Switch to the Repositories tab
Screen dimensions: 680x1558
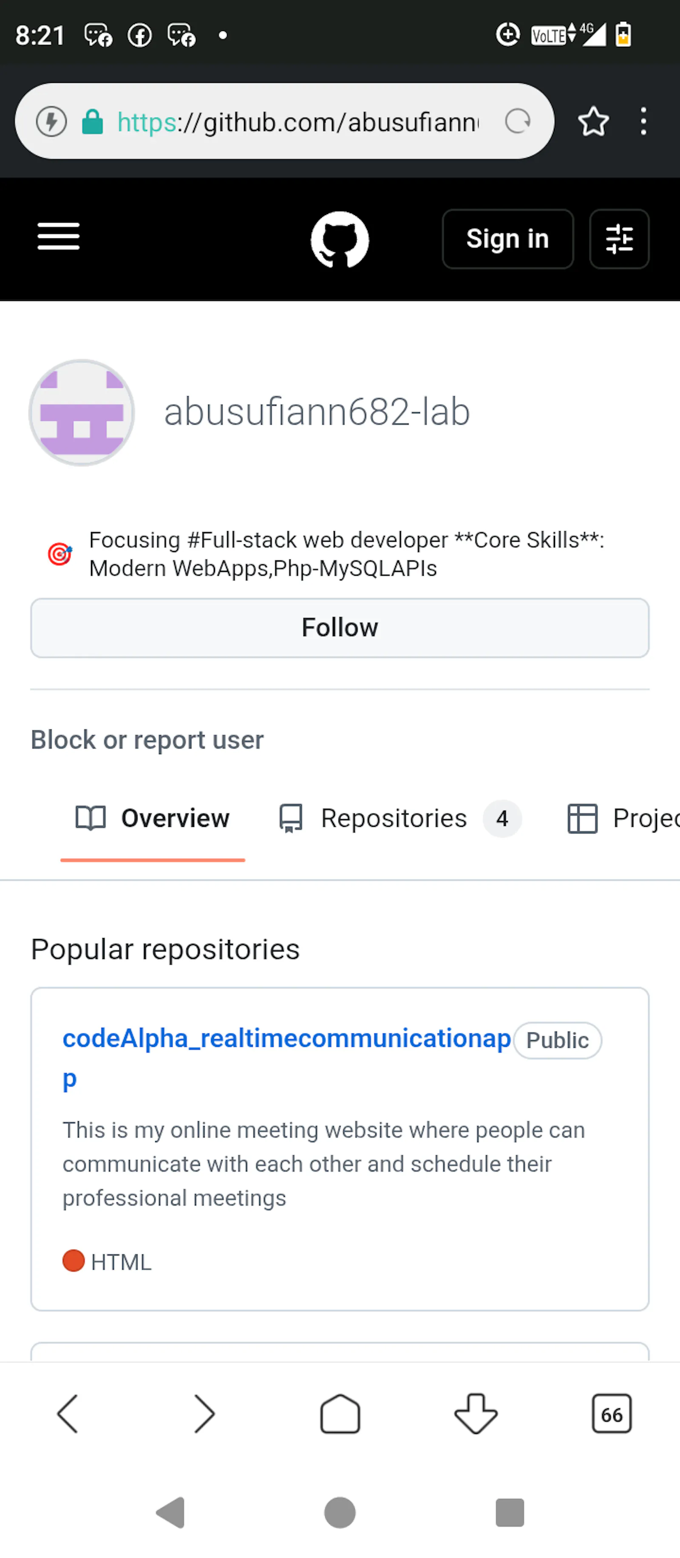coord(400,818)
